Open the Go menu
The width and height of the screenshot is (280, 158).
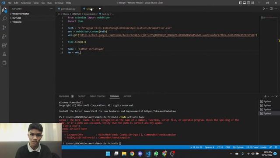pos(43,3)
